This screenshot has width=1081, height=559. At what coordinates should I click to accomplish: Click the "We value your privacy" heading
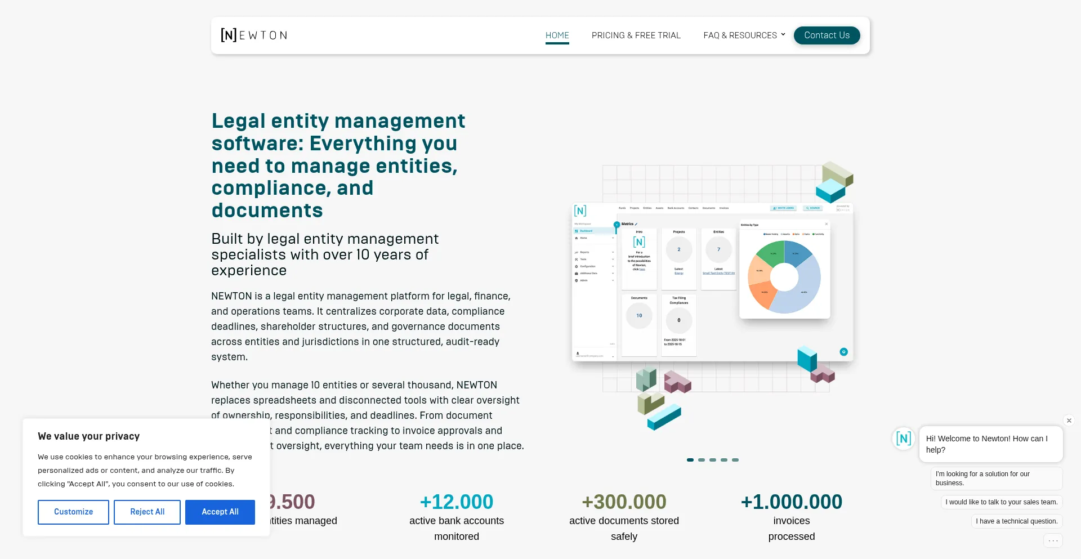89,436
